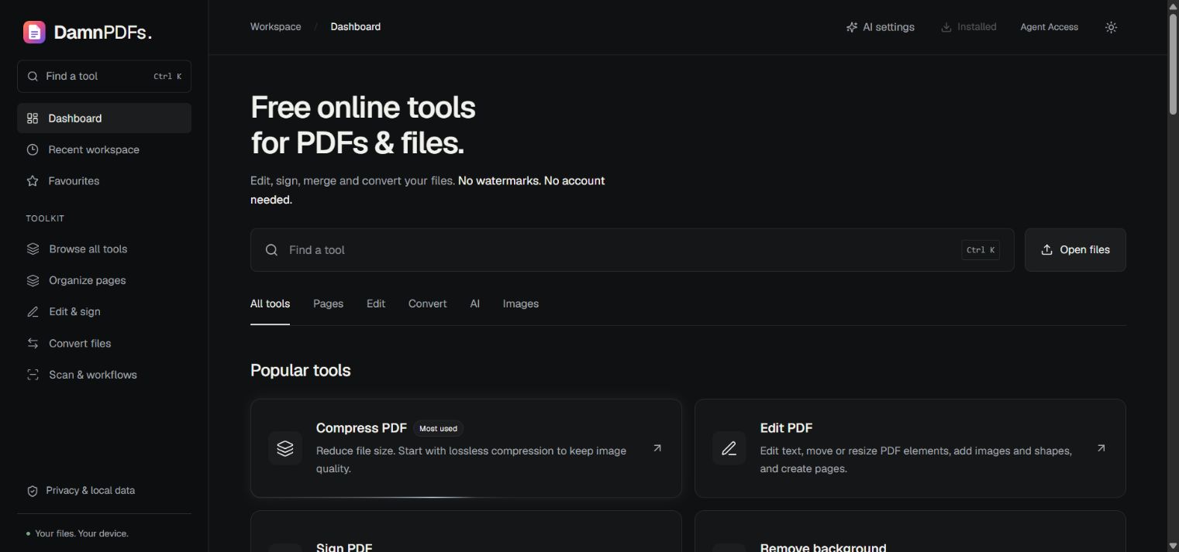Click the Convert files arrows icon
This screenshot has height=552, width=1179.
point(33,343)
